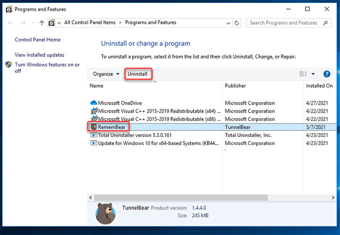340x235 pixels.
Task: Open View installed updates link
Action: point(39,55)
